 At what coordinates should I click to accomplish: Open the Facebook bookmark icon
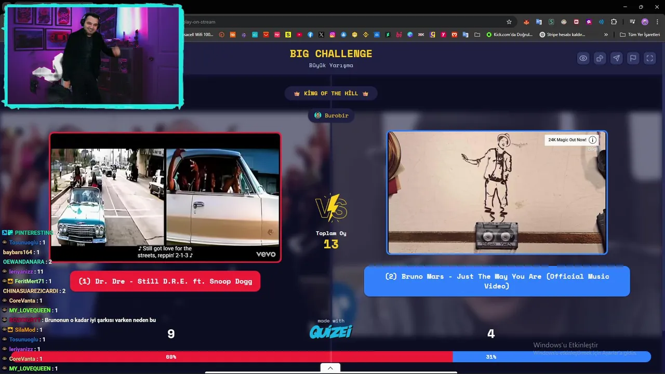point(310,35)
